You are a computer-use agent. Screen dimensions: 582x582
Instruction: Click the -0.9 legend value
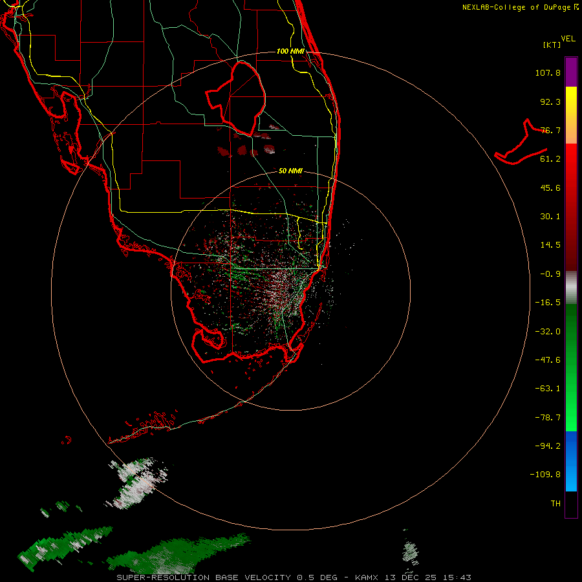pos(550,274)
